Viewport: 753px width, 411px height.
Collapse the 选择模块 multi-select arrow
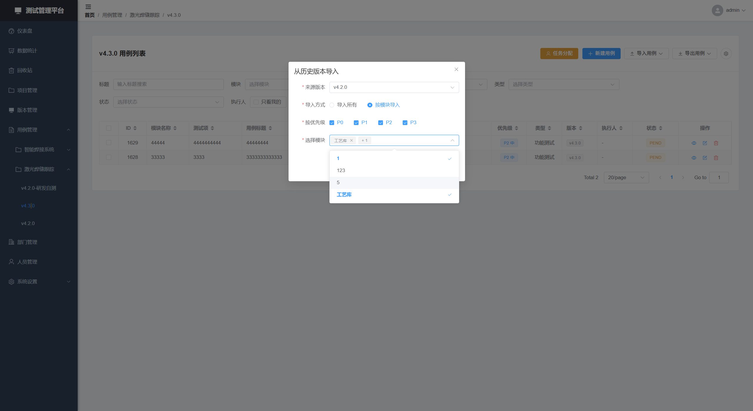(452, 140)
